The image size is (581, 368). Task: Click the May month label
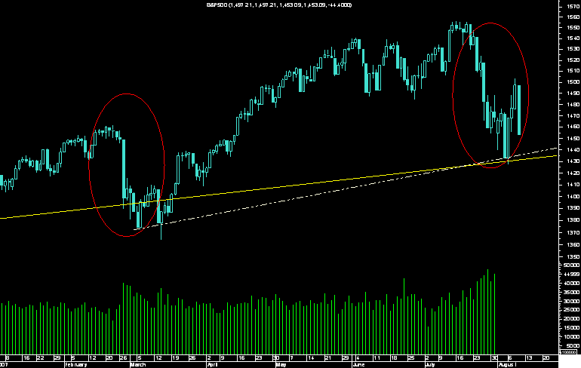pyautogui.click(x=281, y=365)
